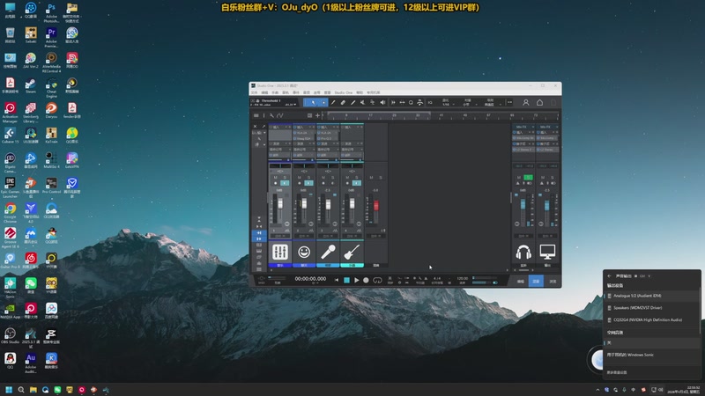Open Steam desktop icon
Viewport: 705px width, 396px height.
[x=31, y=85]
